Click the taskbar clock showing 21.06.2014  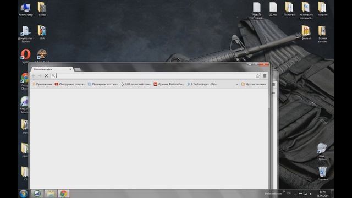click(323, 194)
